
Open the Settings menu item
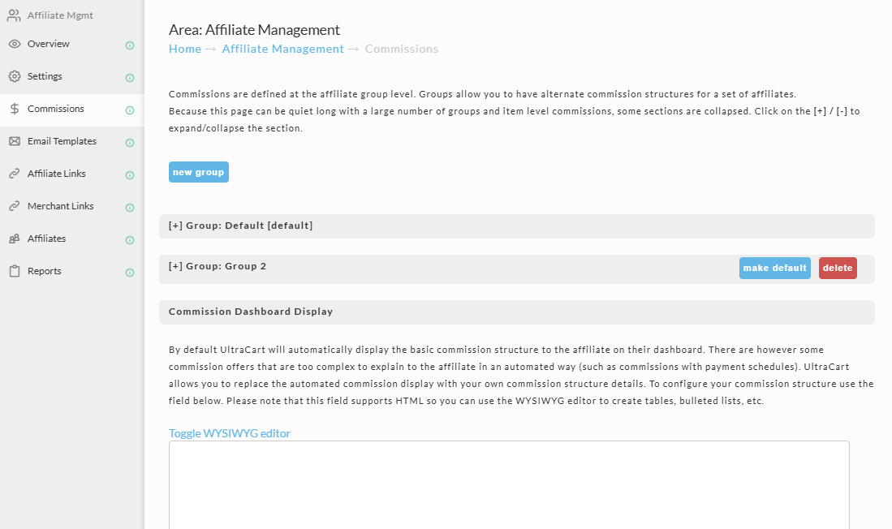(x=45, y=76)
